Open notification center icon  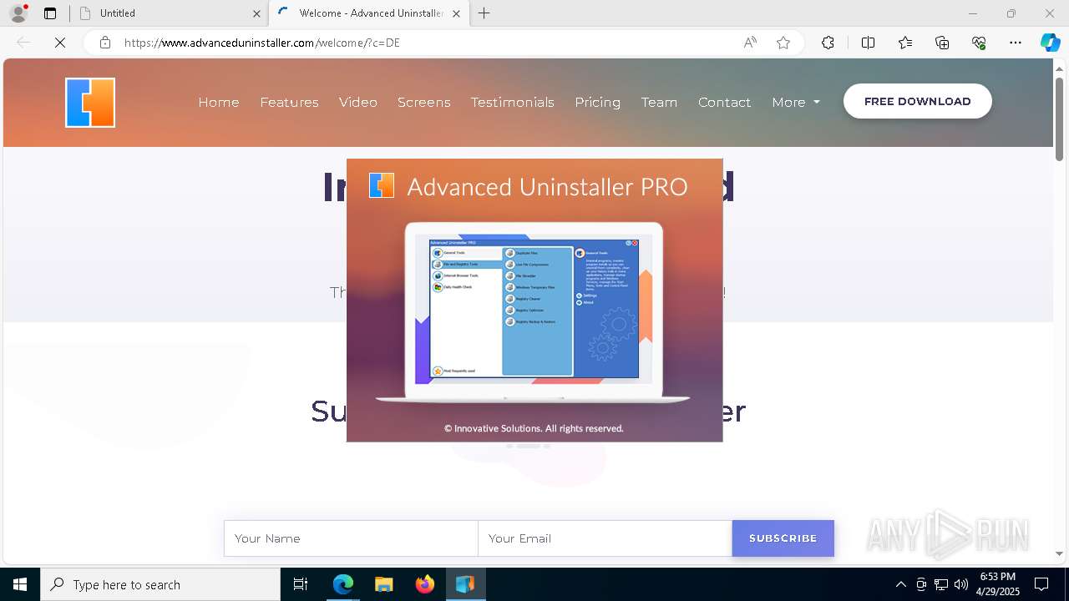1041,584
